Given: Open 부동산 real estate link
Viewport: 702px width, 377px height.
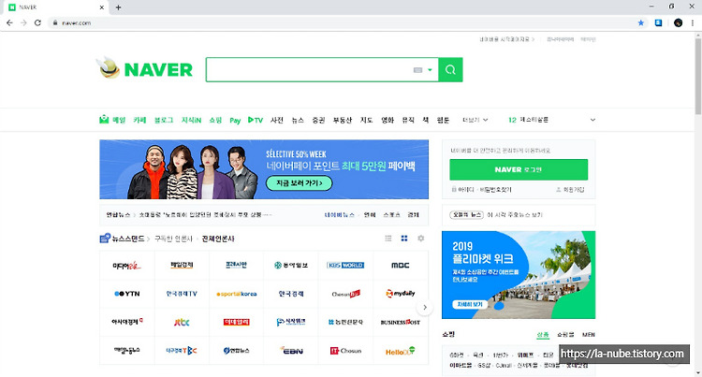Looking at the screenshot, I should [x=343, y=120].
